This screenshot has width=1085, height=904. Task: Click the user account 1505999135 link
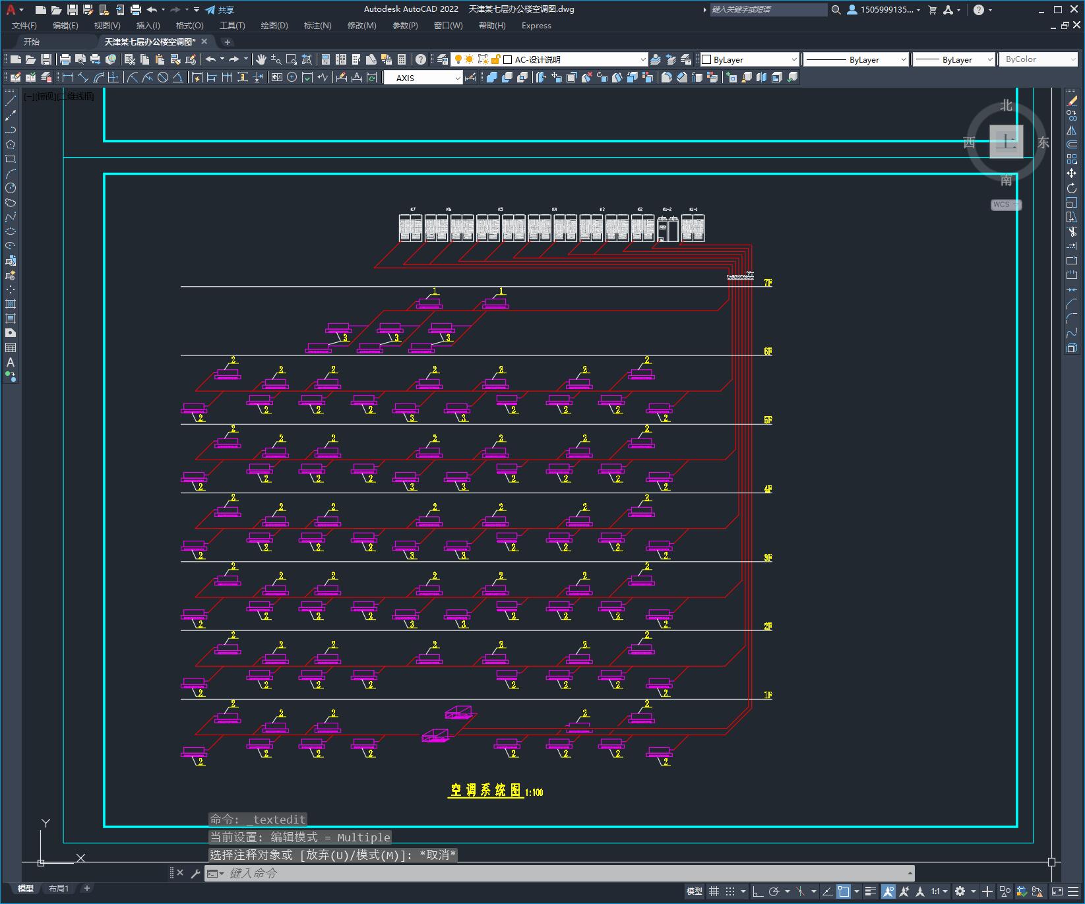(x=884, y=10)
